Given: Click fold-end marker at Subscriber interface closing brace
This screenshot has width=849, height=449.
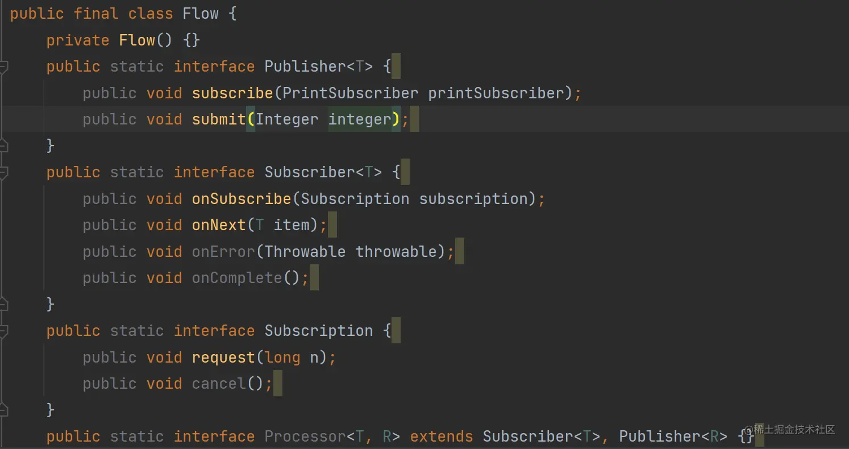Looking at the screenshot, I should (x=3, y=304).
